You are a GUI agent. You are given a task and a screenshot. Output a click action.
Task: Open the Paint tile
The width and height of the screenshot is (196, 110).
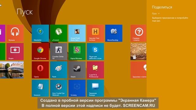(x=58, y=70)
